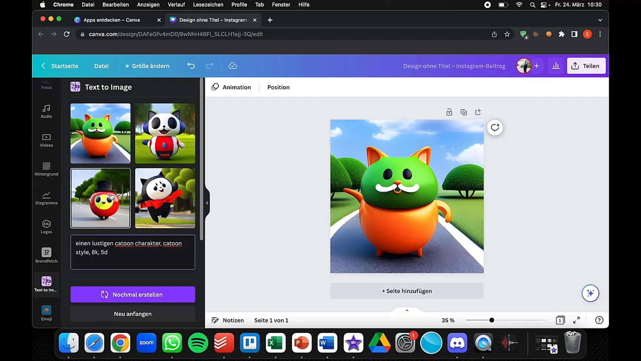Adjust the zoom slider handle

[x=492, y=320]
